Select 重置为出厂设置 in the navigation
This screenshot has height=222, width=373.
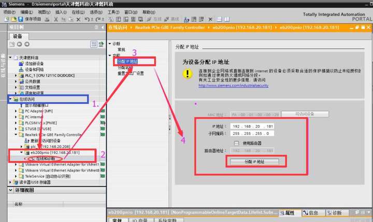pos(131,73)
